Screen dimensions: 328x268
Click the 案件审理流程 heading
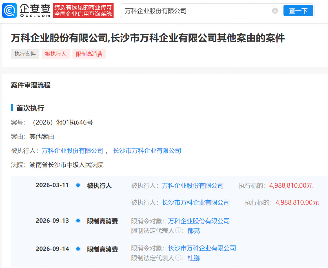point(30,85)
